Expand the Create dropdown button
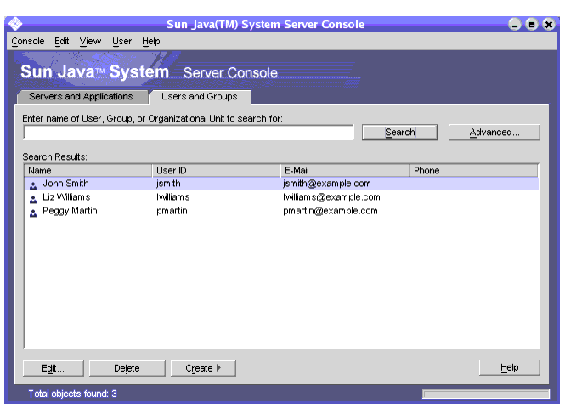The width and height of the screenshot is (565, 420). click(x=203, y=368)
